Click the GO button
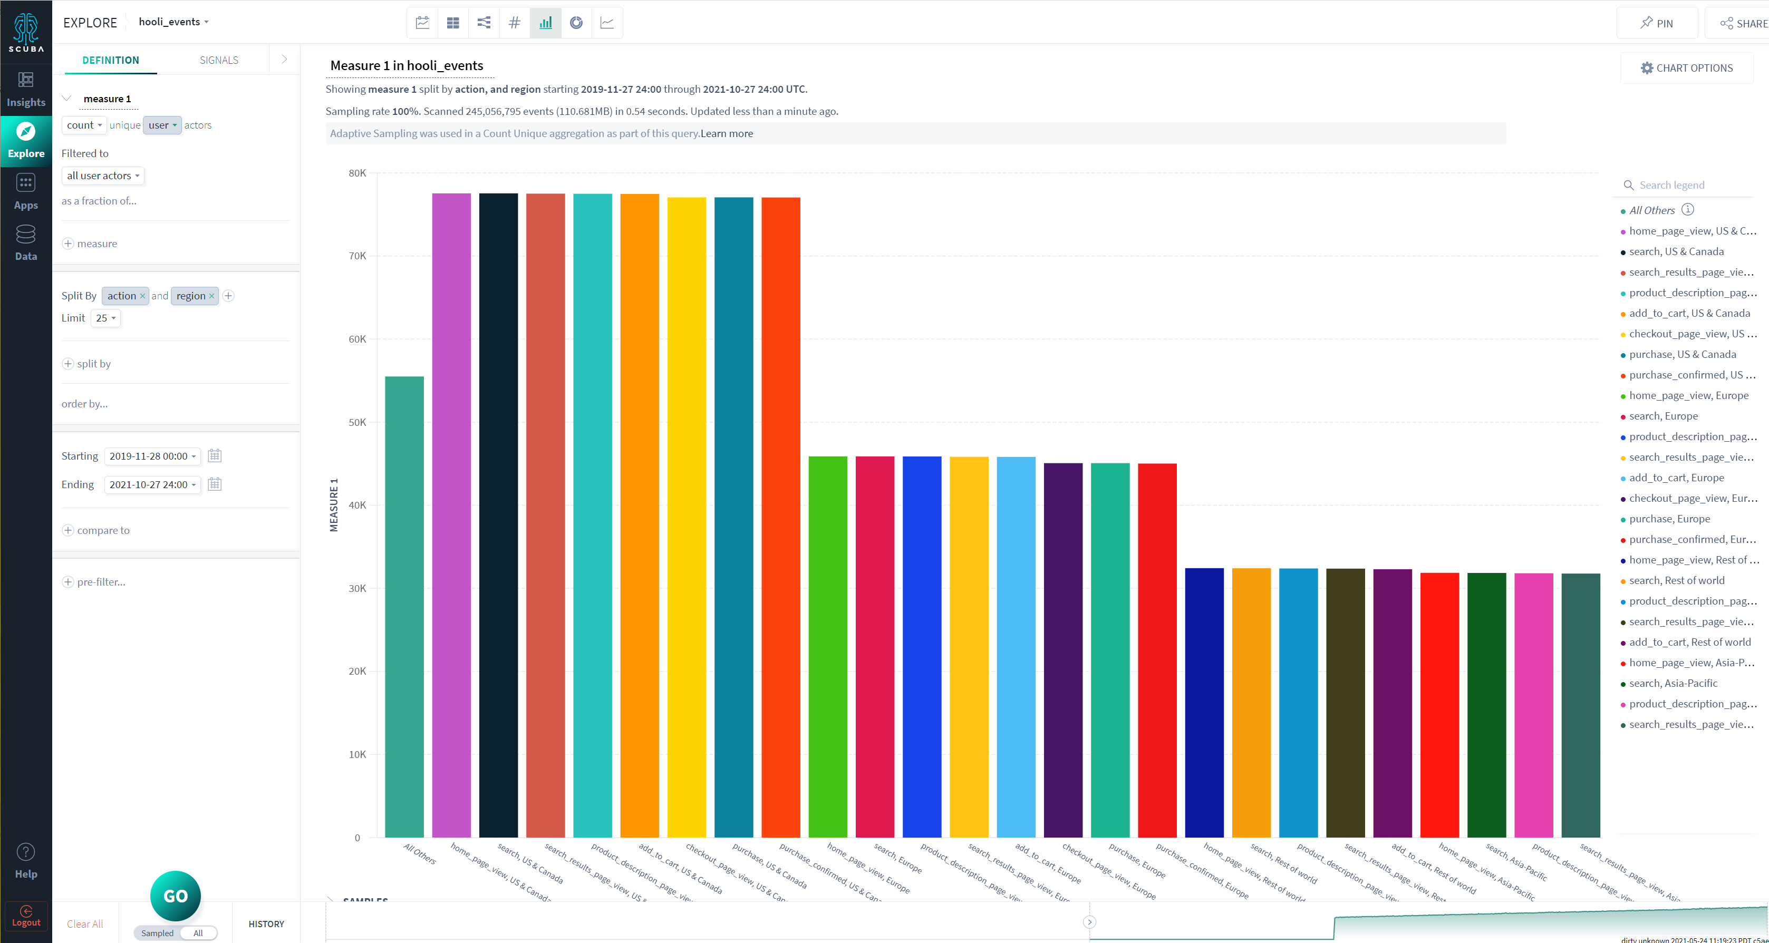The height and width of the screenshot is (943, 1769). [x=176, y=896]
